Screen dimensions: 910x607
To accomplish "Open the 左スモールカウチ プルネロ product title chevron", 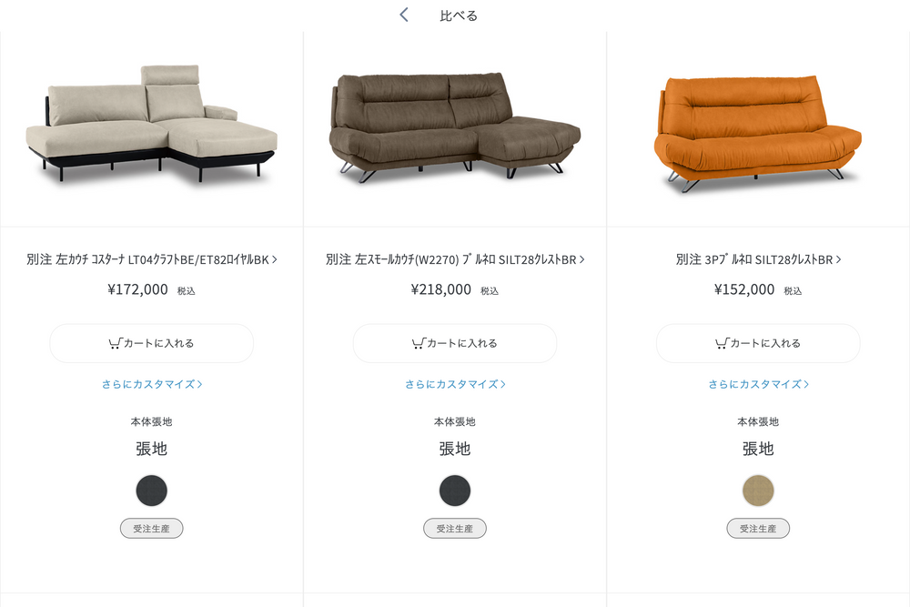I will pos(581,259).
